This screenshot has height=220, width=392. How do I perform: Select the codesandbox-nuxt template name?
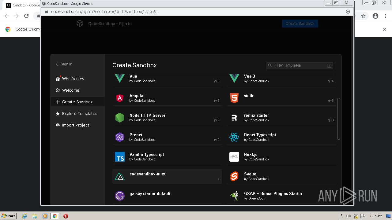coord(148,174)
